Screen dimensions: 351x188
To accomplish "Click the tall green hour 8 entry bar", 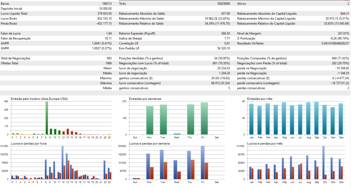I will coord(47,118).
